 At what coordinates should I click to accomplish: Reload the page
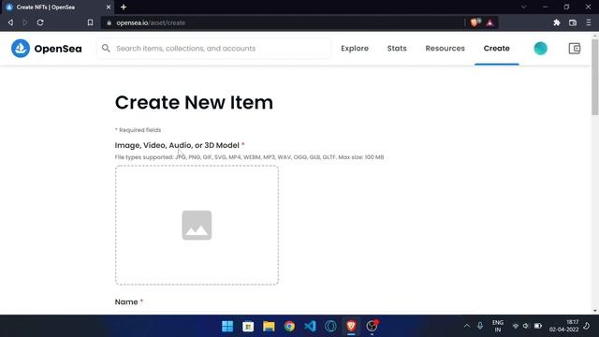click(x=40, y=22)
